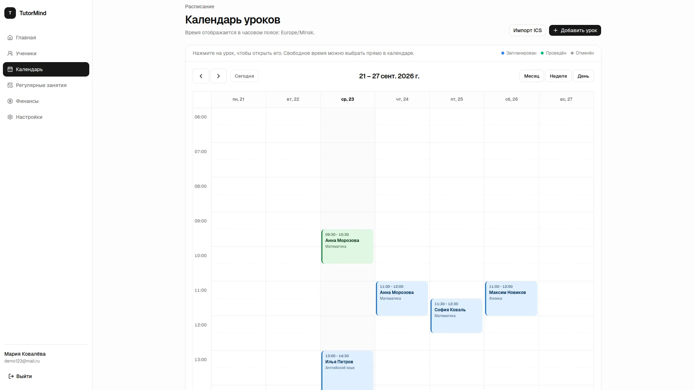
Task: Click the blue Запланирован legend dot
Action: click(503, 53)
